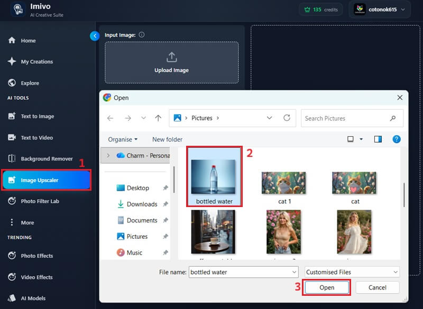Viewport: 423px width, 309px height.
Task: Toggle the preview pane icon
Action: point(378,139)
